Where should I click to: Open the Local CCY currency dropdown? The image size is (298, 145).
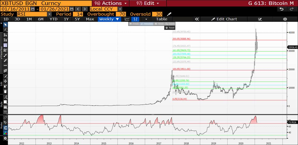[x=120, y=9]
